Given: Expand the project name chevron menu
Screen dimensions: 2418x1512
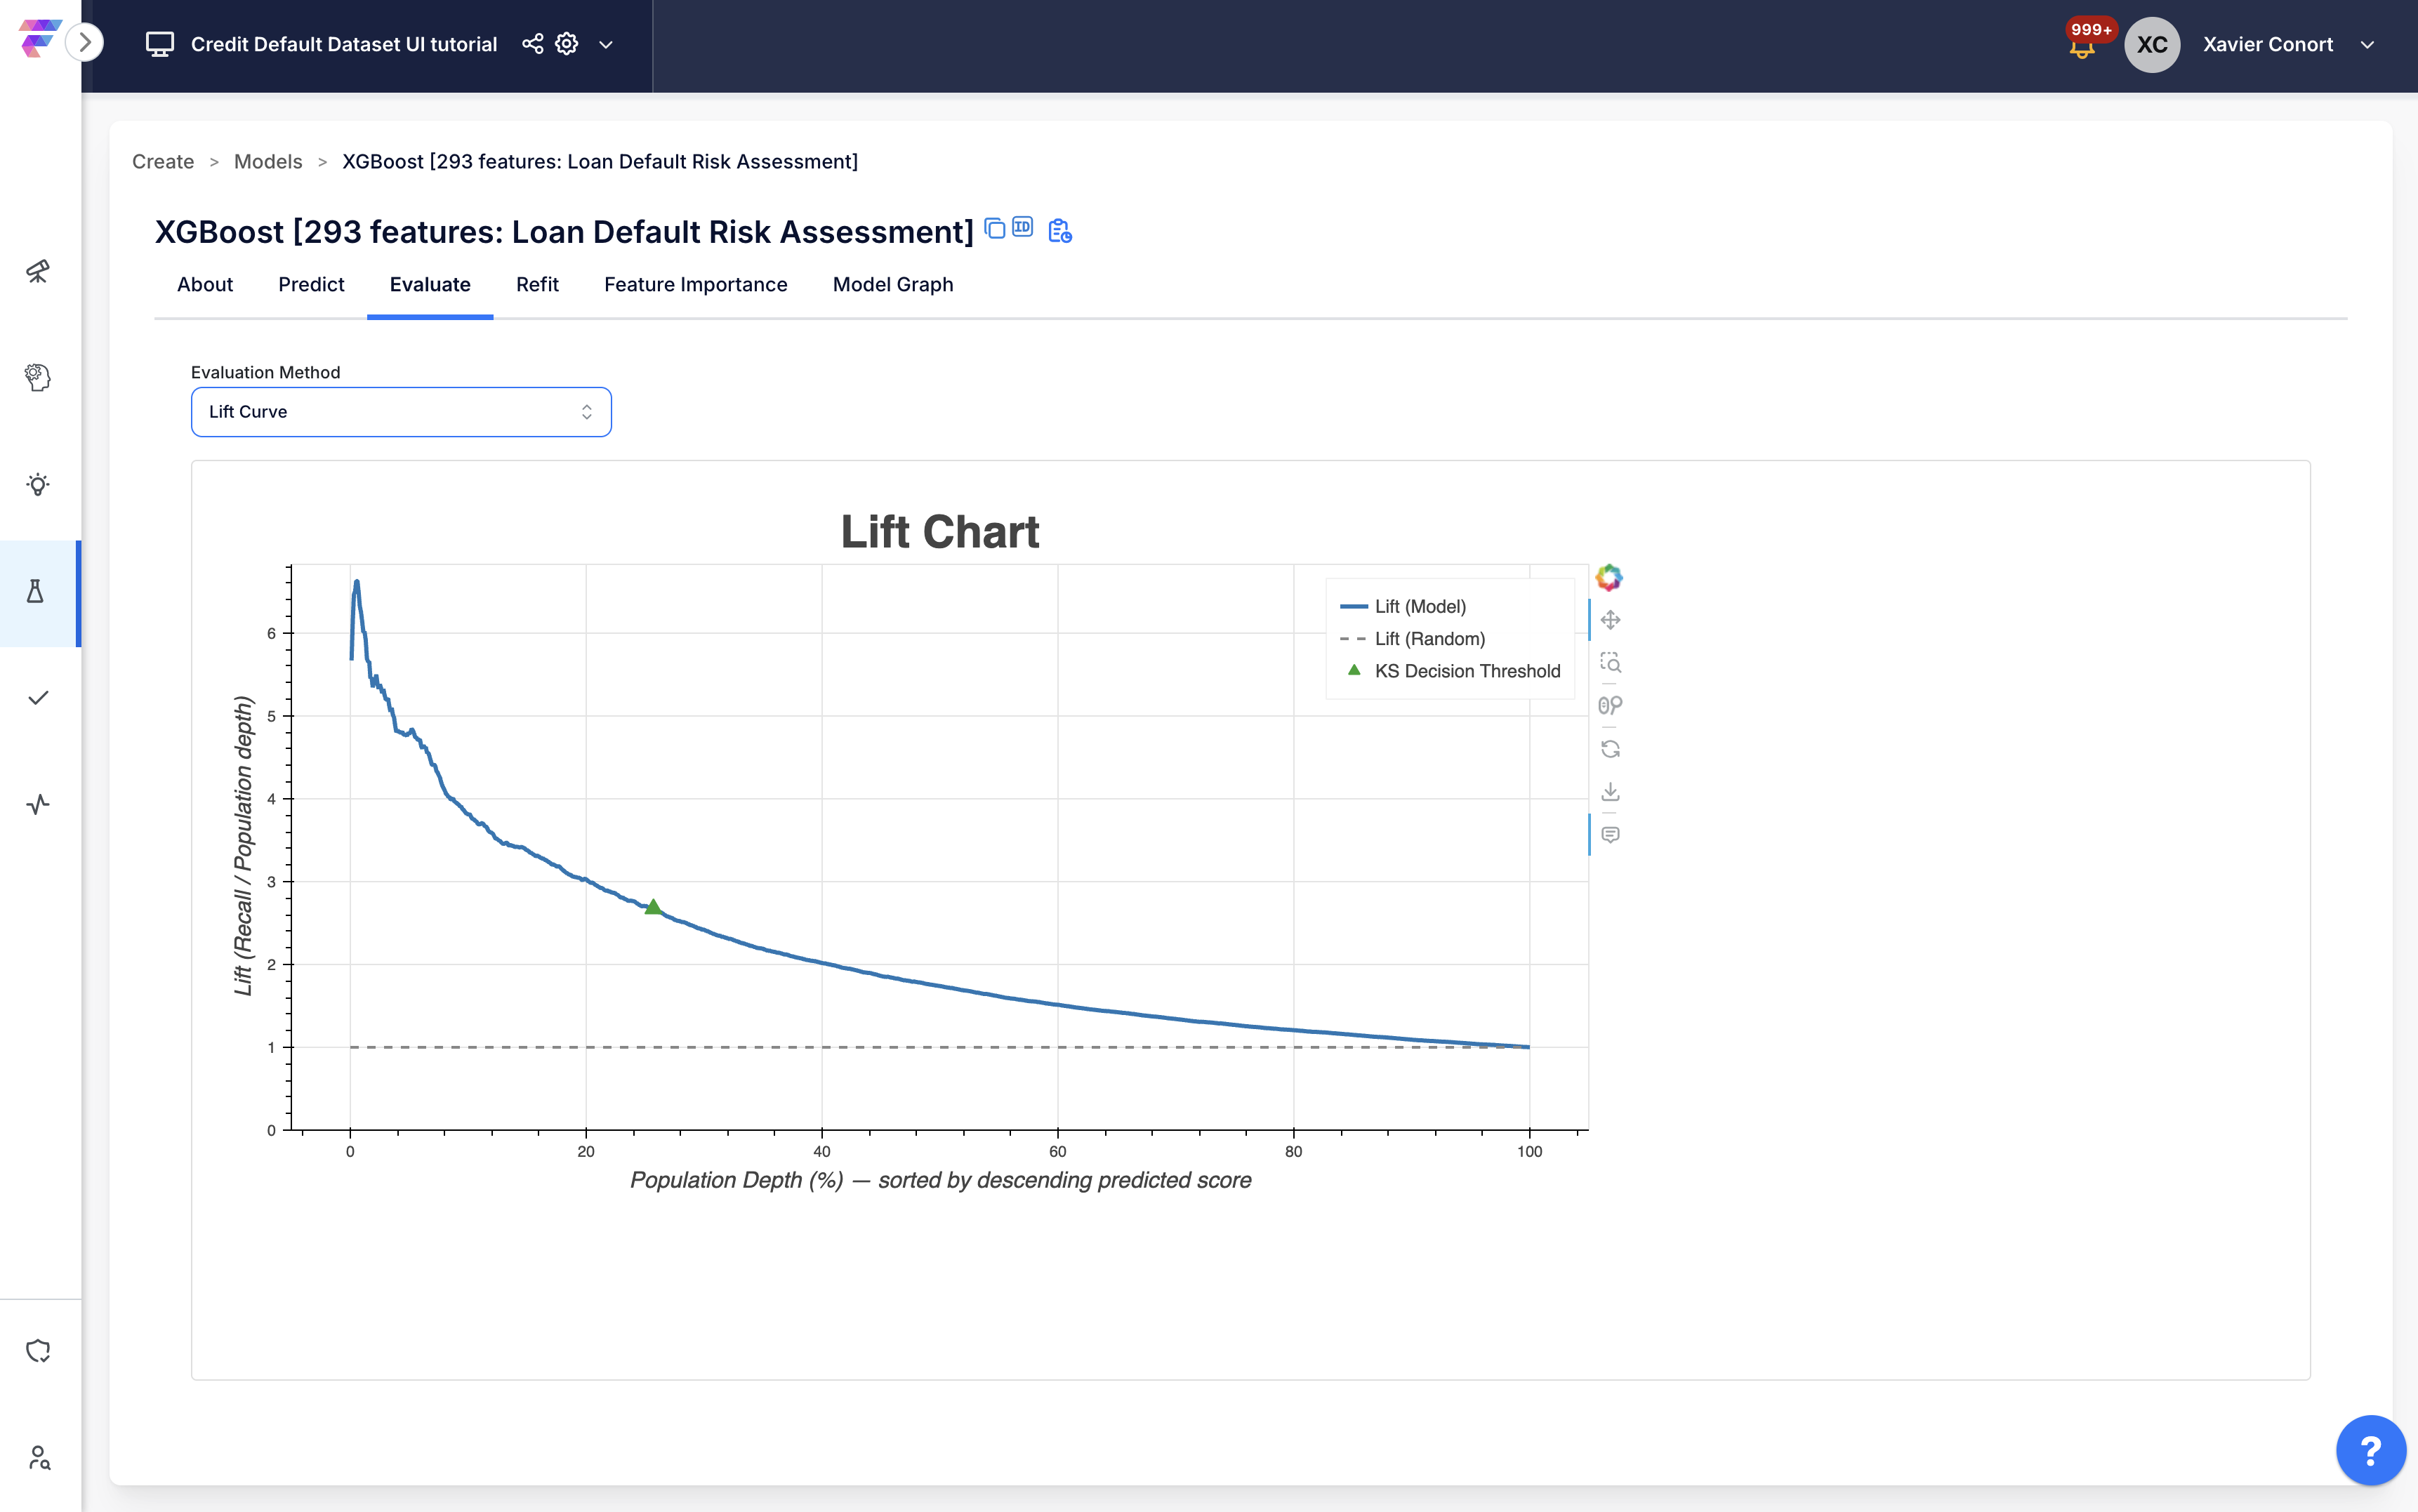Looking at the screenshot, I should tap(606, 45).
